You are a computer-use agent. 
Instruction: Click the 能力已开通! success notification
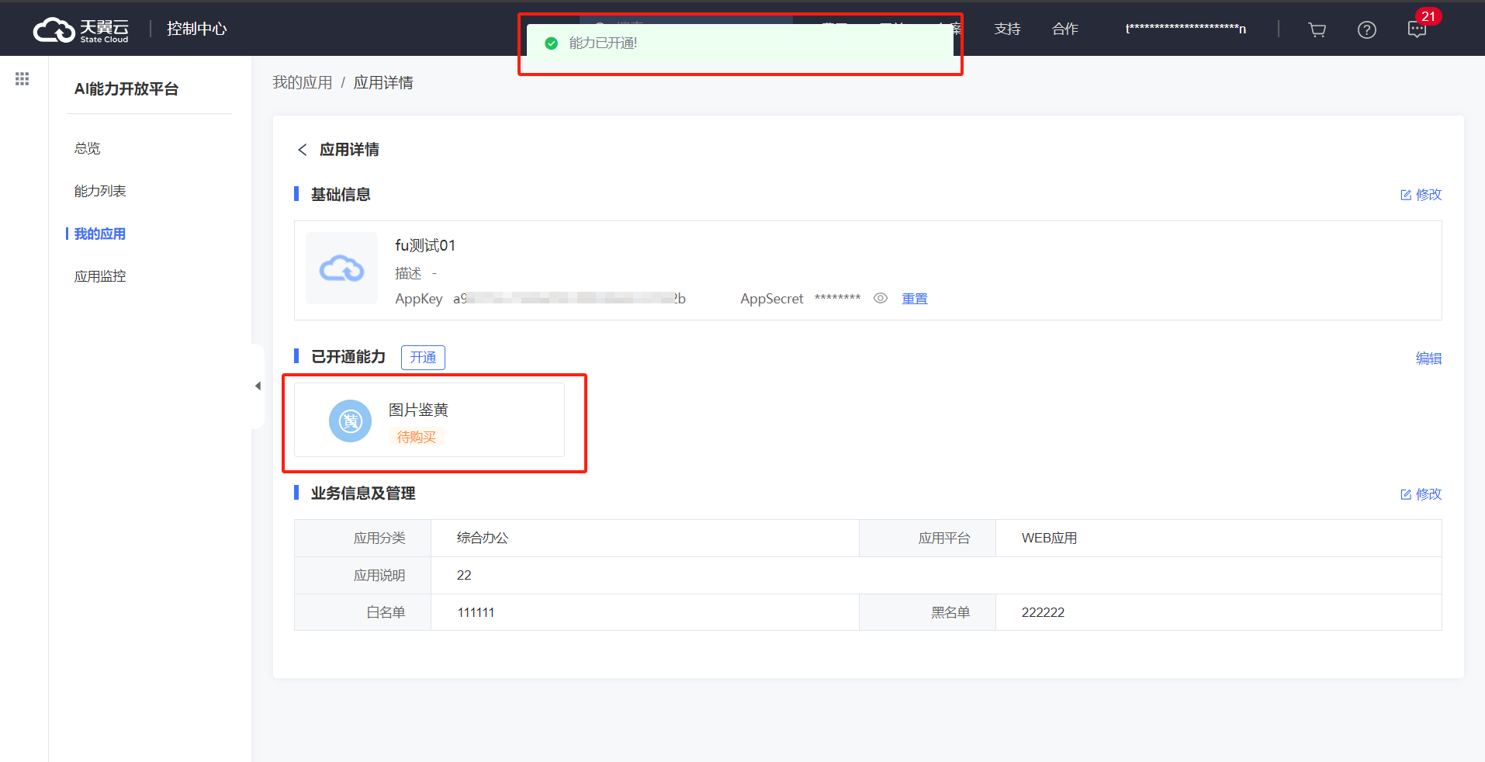pos(740,43)
